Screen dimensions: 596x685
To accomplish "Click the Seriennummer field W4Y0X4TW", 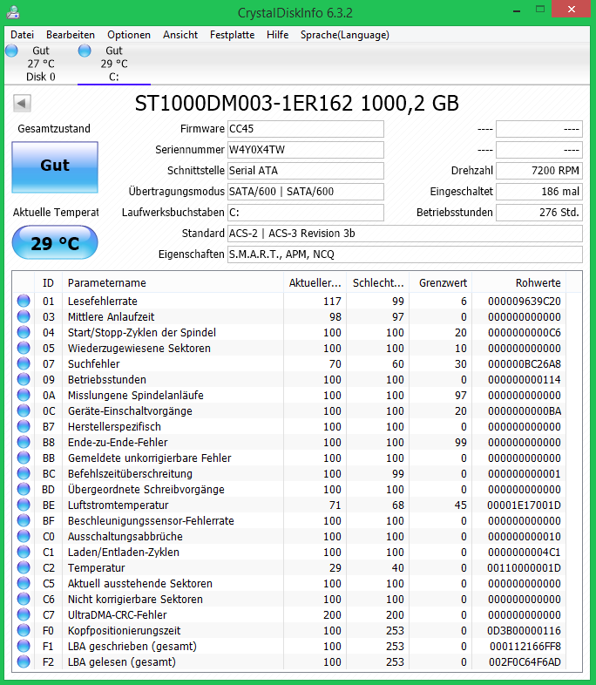I will coord(306,150).
